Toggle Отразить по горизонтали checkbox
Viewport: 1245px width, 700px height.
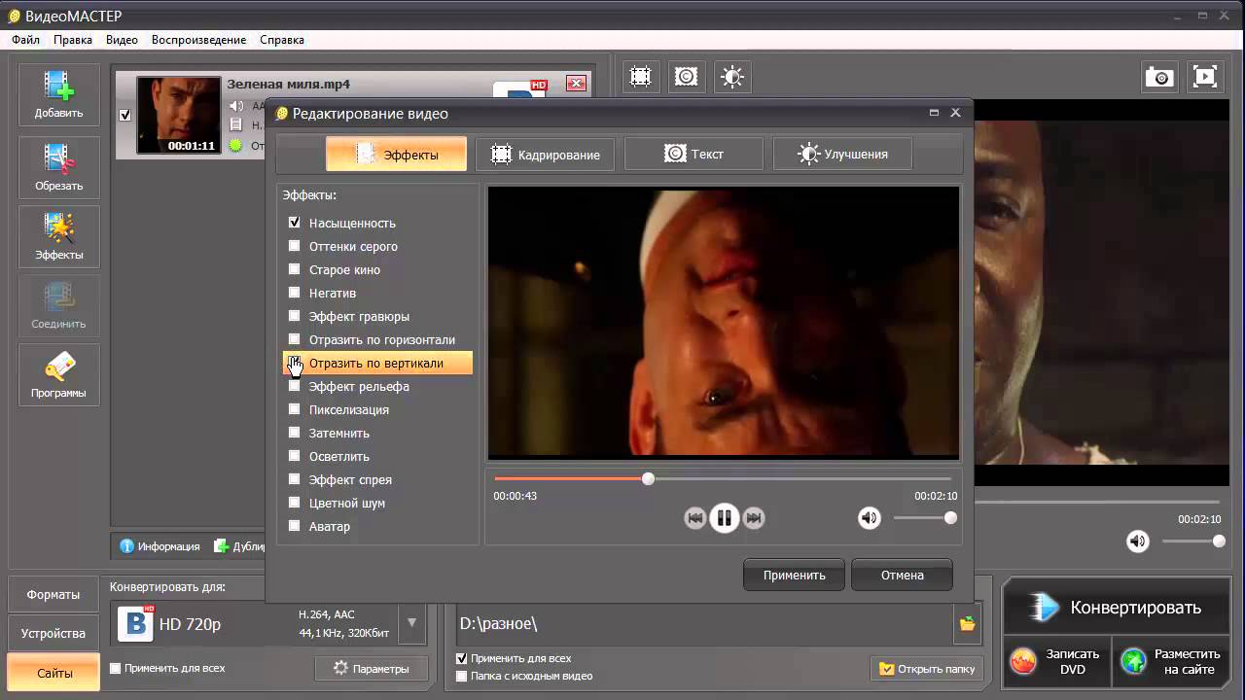(x=295, y=339)
